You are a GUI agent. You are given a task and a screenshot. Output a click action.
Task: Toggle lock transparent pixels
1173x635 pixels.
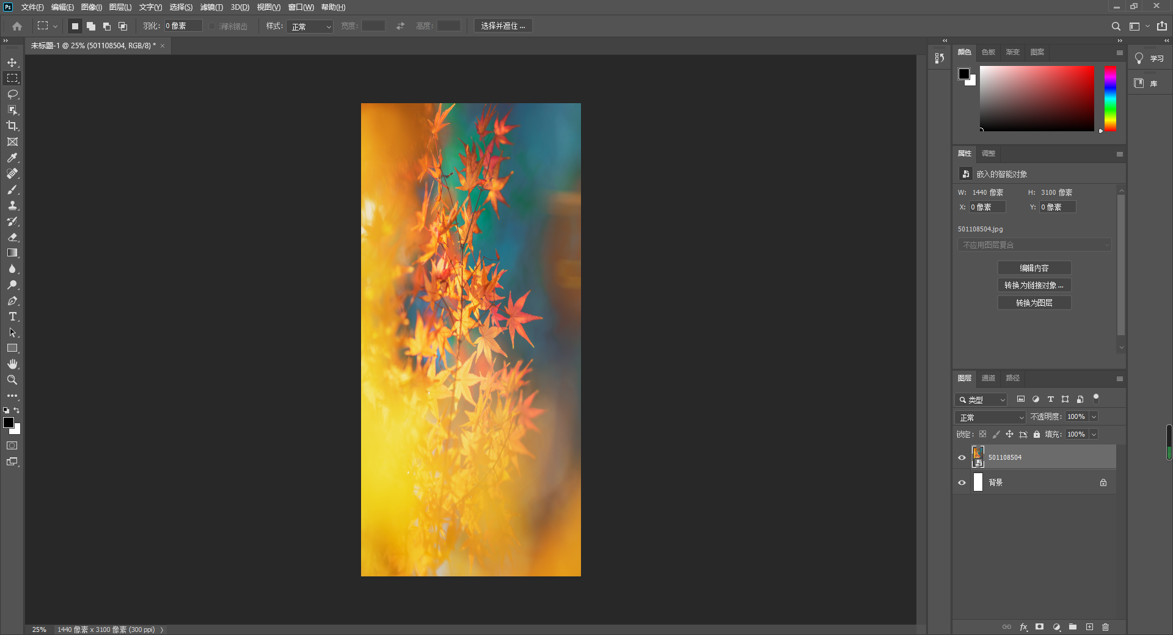tap(982, 434)
